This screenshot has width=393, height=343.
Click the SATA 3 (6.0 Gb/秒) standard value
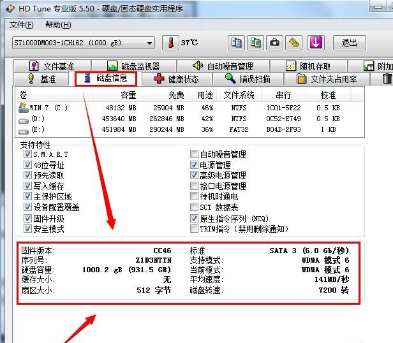(309, 251)
